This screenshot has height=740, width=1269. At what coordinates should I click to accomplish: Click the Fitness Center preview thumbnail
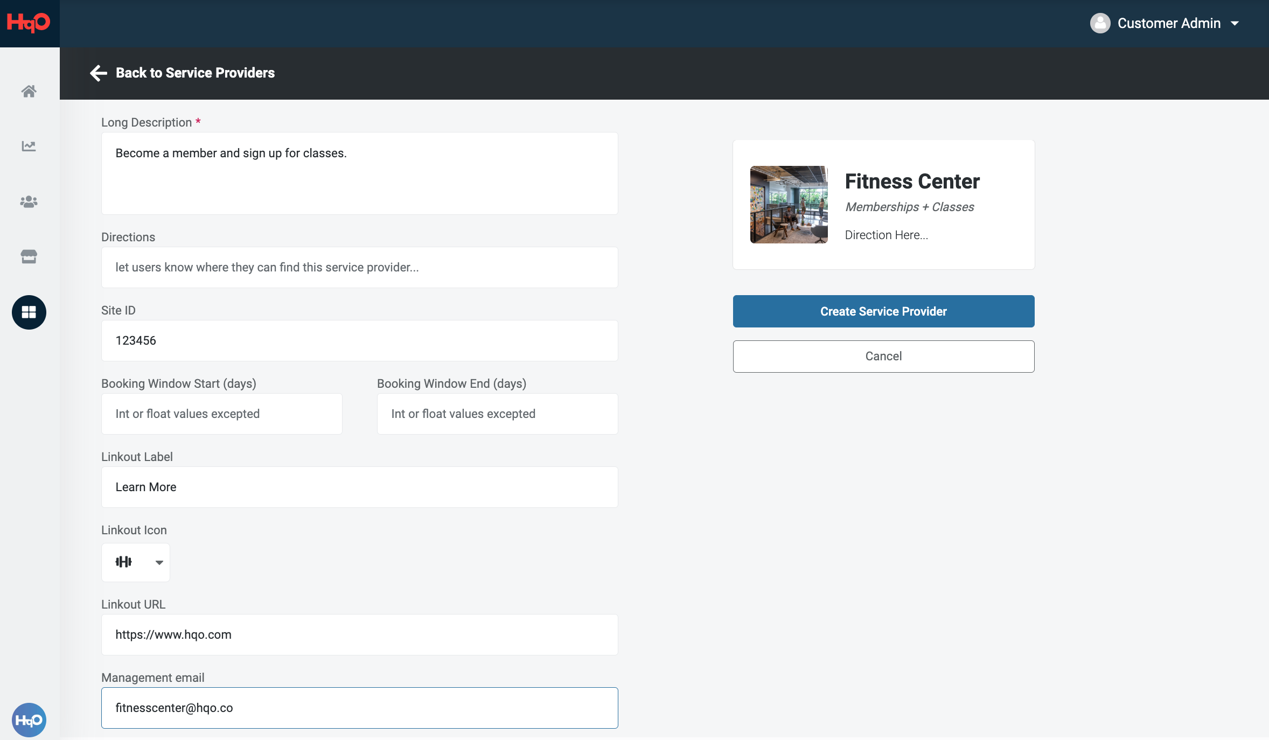coord(789,205)
